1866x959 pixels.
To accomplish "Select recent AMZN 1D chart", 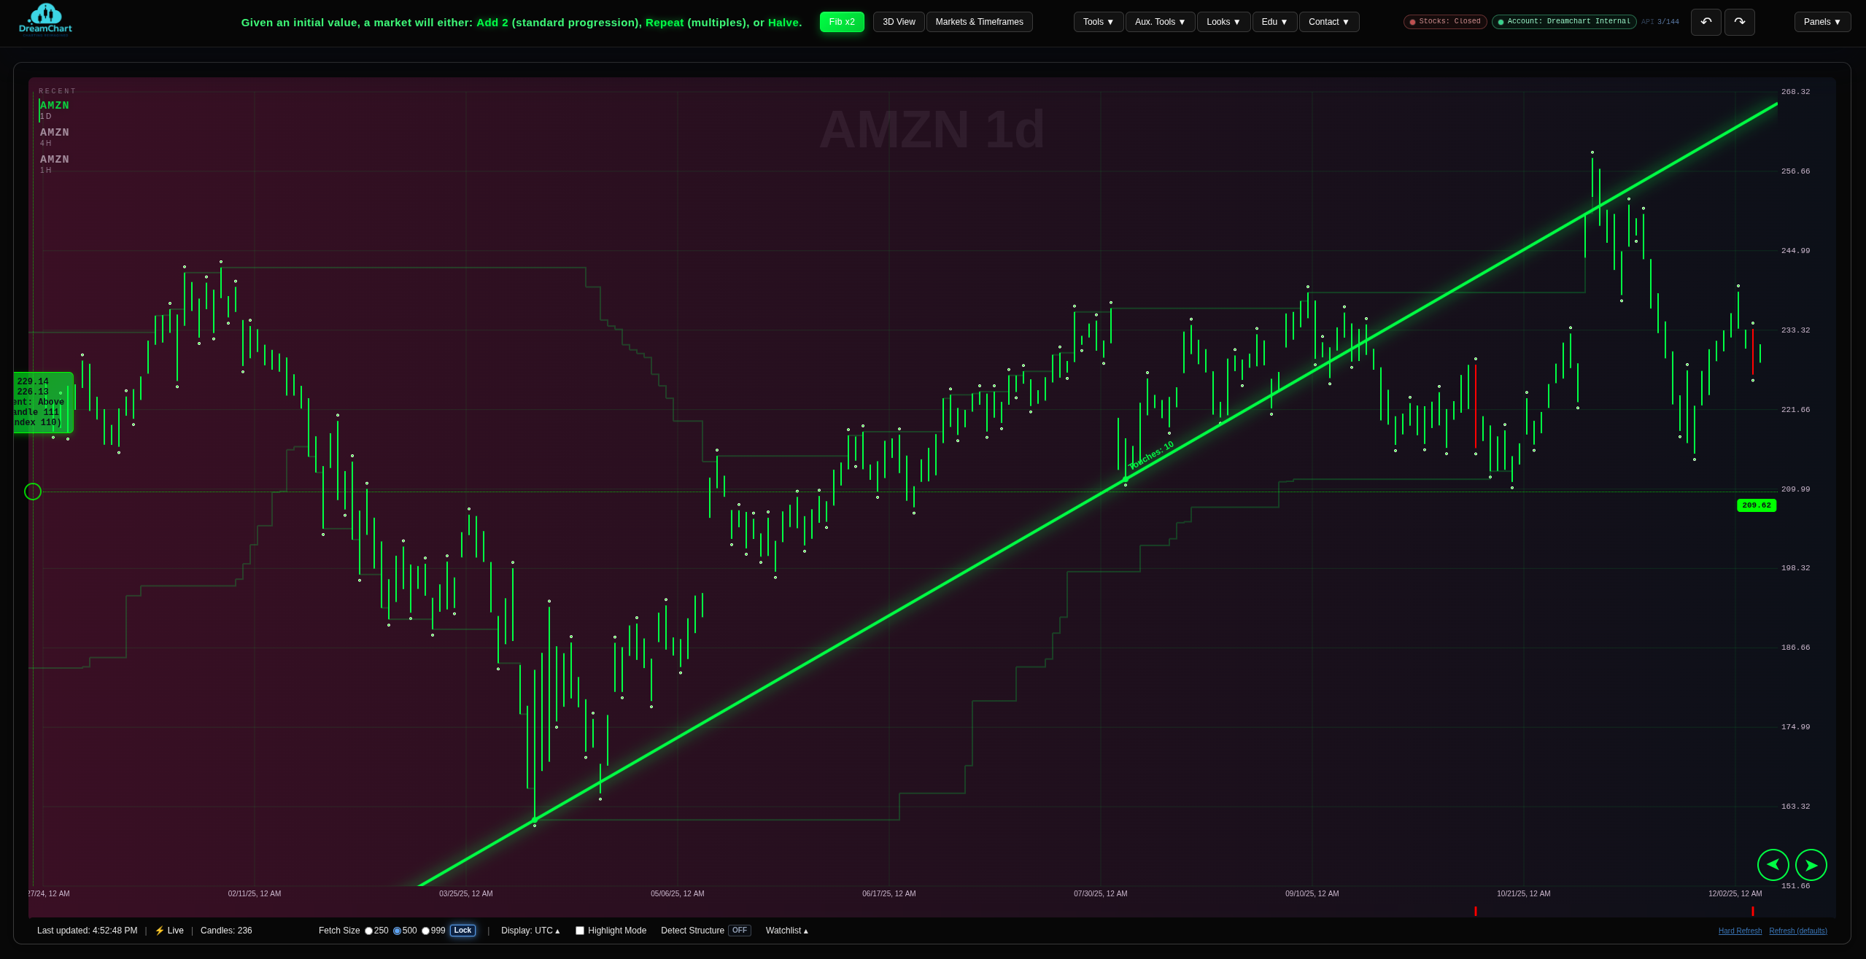I will [55, 110].
